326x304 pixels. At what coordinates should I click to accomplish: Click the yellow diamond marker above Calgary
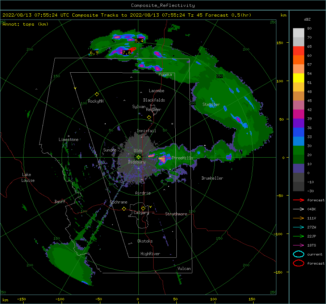(143, 208)
